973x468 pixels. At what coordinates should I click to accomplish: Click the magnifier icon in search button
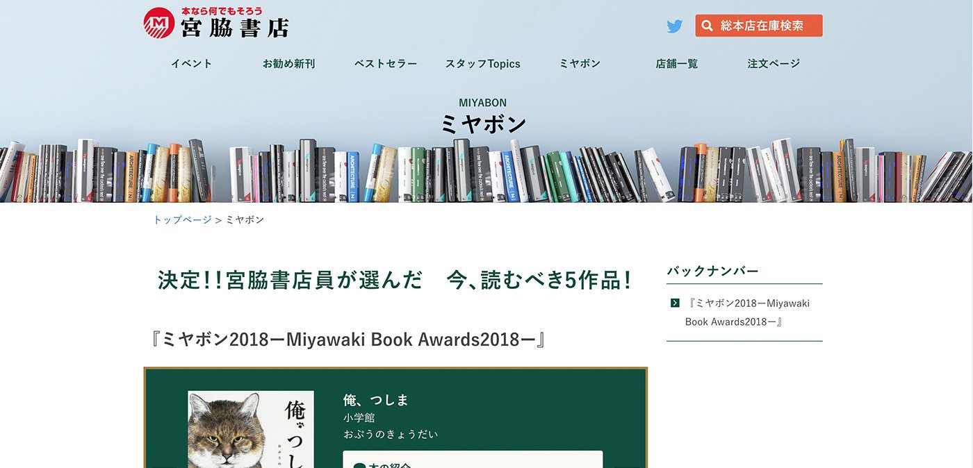708,26
